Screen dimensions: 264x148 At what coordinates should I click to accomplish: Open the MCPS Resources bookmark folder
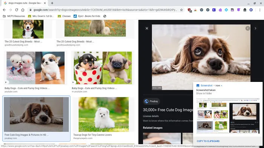[14, 16]
